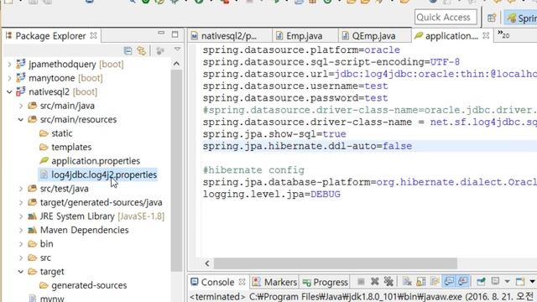Screen dimensions: 537x302
Task: Click Open Console icon
Action: (520, 282)
